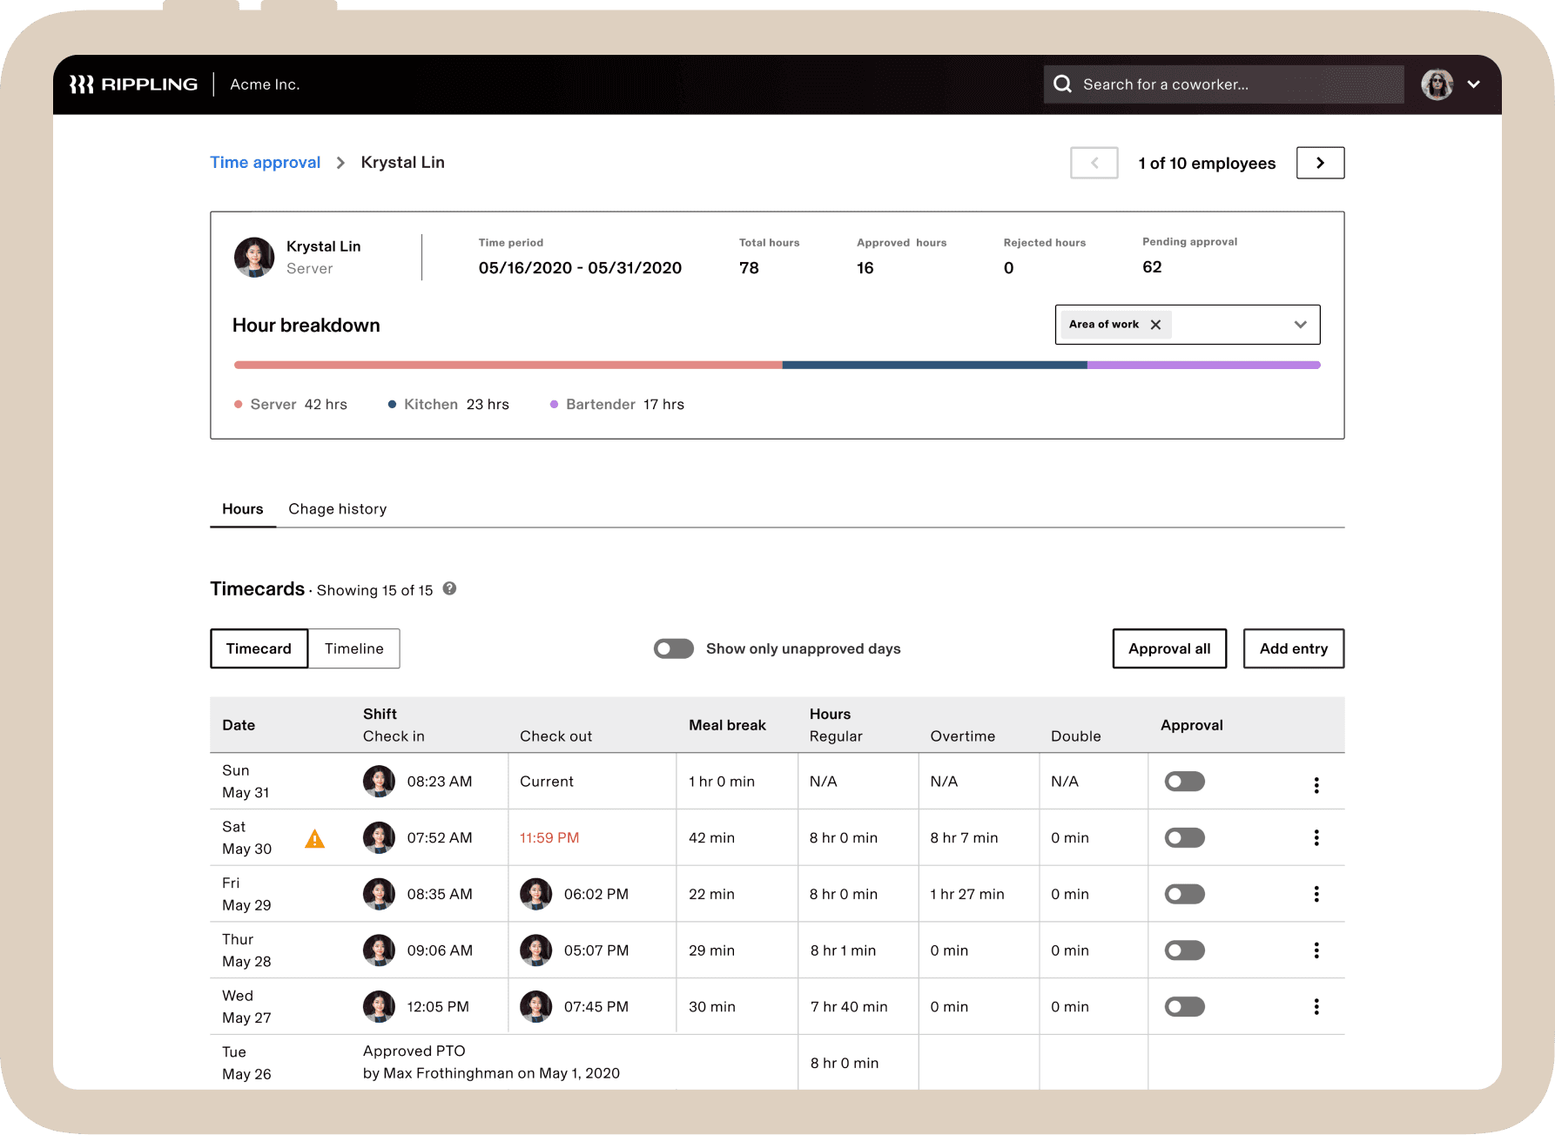
Task: Click the Rippling logo in header
Action: point(133,84)
